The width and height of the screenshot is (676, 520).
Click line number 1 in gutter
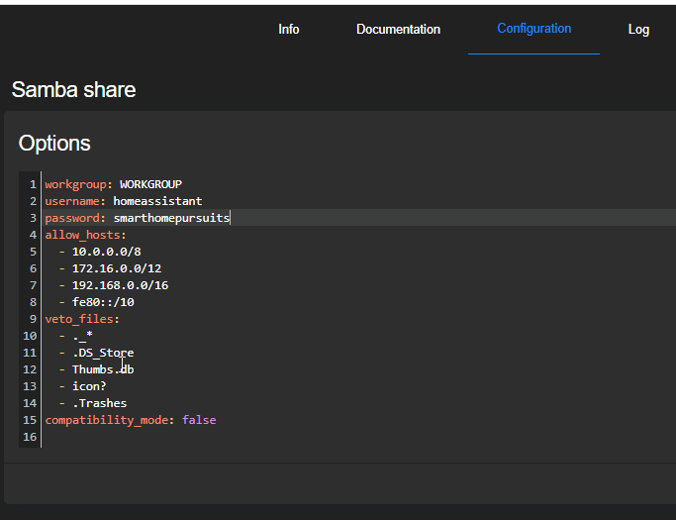tap(33, 184)
